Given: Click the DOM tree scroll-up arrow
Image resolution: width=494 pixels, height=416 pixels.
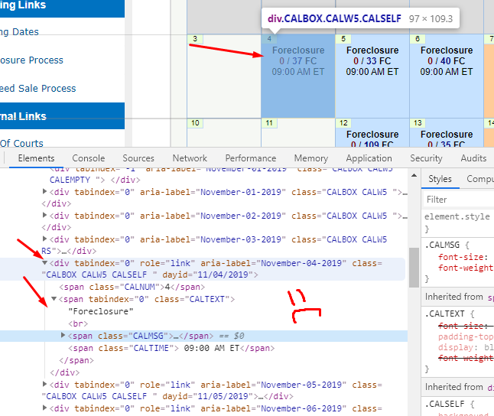Looking at the screenshot, I should pos(414,175).
